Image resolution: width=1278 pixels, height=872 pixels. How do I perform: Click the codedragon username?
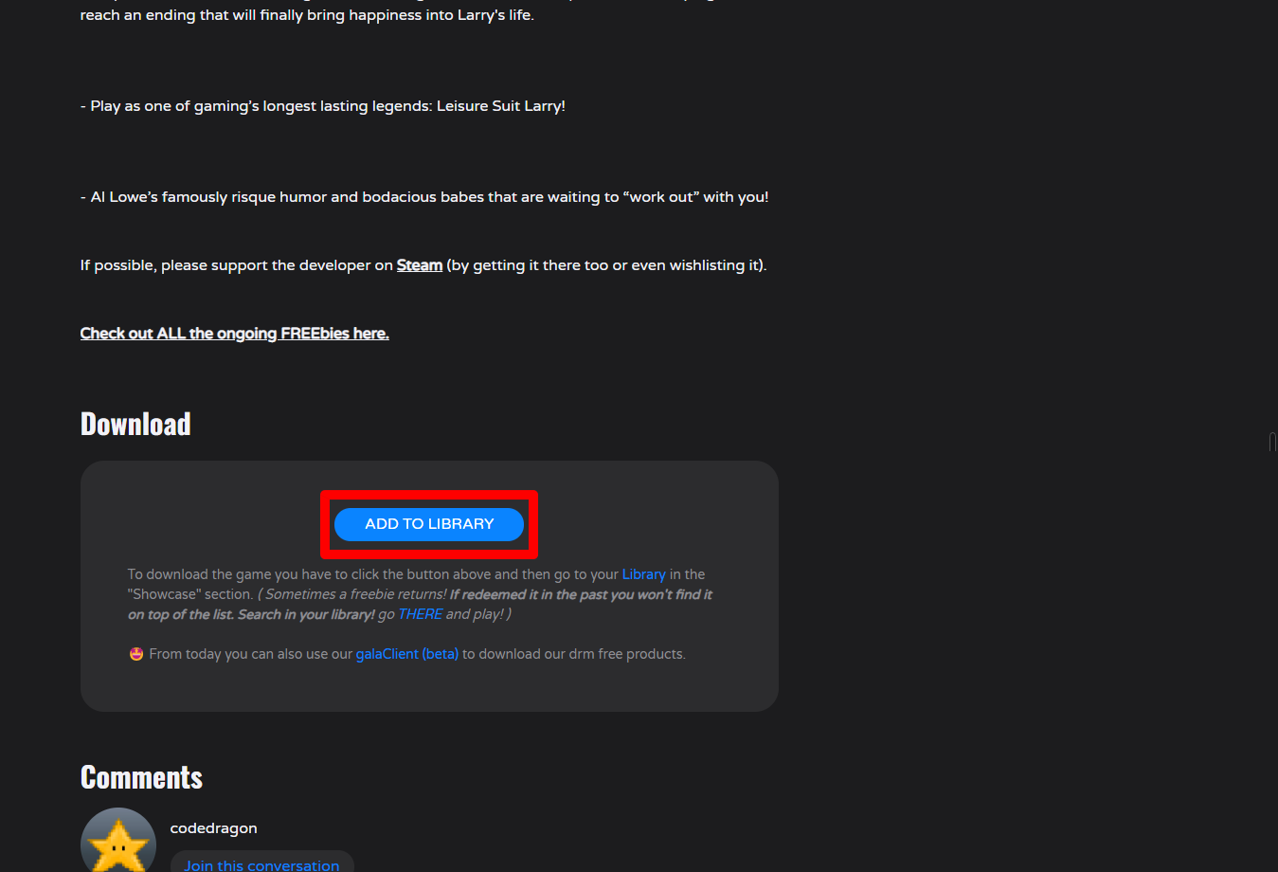tap(214, 828)
